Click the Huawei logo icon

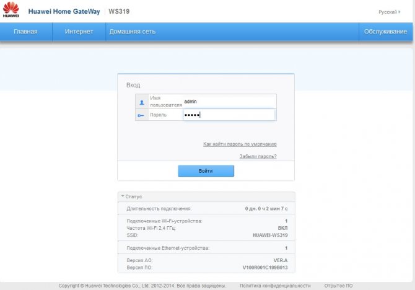[x=11, y=9]
